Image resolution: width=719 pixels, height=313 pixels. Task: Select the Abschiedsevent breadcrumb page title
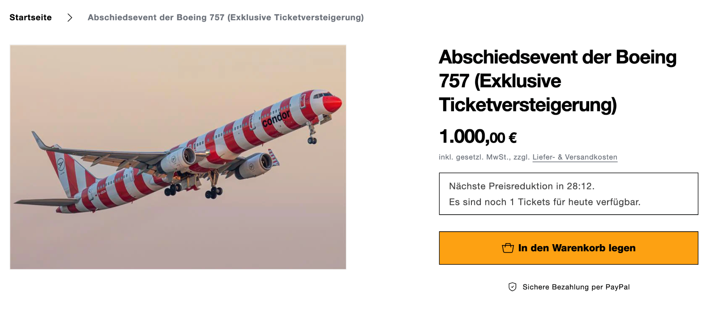point(226,17)
